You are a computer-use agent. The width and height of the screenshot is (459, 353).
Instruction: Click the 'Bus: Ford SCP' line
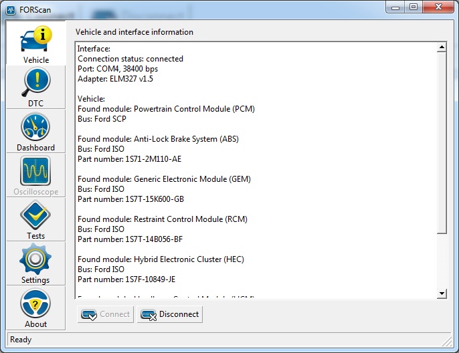click(x=102, y=119)
